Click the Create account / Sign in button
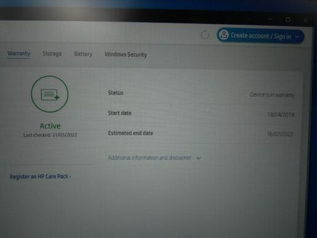Image resolution: width=317 pixels, height=238 pixels. point(260,35)
